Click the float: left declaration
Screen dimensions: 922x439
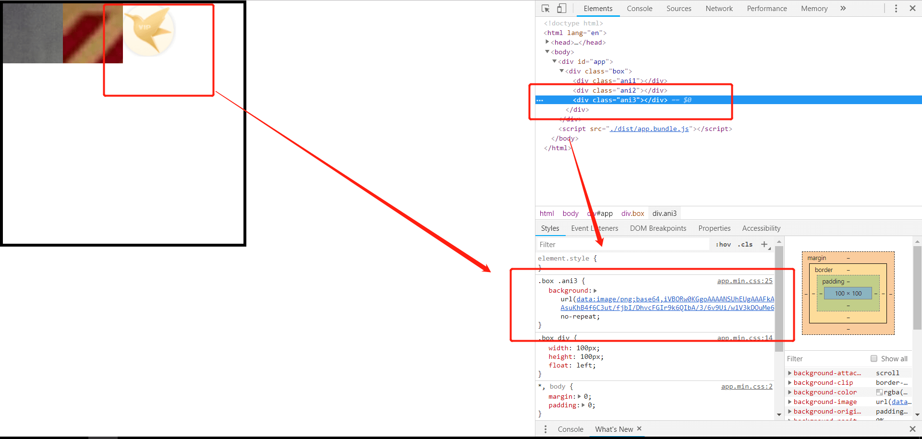(x=572, y=365)
